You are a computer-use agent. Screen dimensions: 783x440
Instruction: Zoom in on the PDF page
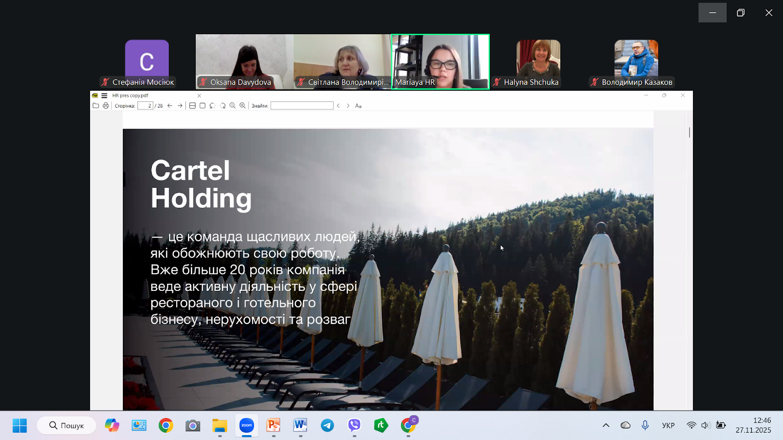click(x=243, y=106)
